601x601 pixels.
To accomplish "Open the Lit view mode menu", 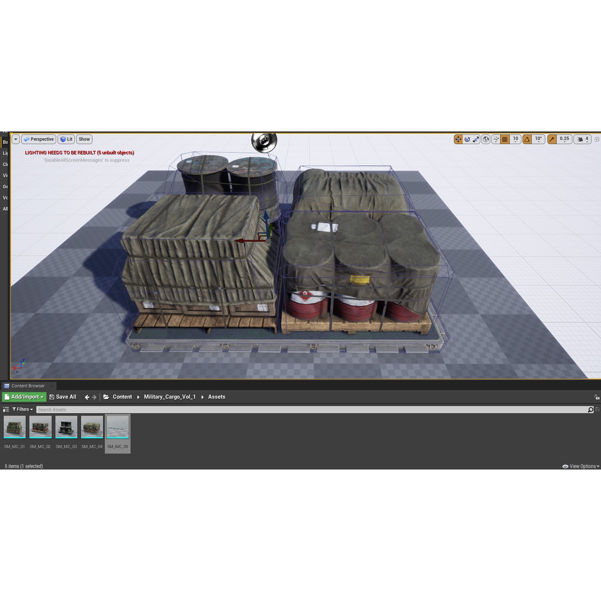I will point(66,139).
